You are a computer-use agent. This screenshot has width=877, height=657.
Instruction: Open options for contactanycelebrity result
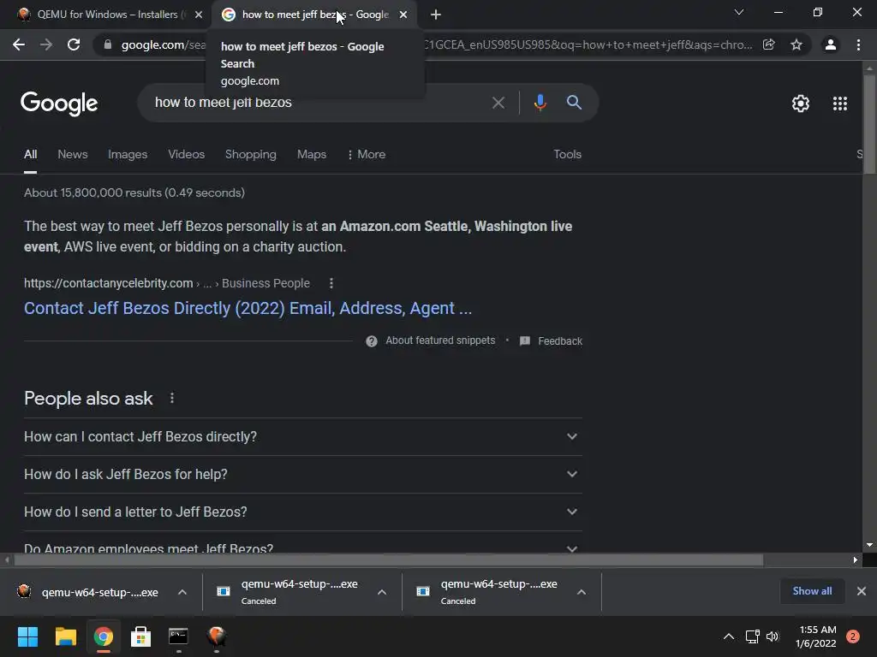331,283
